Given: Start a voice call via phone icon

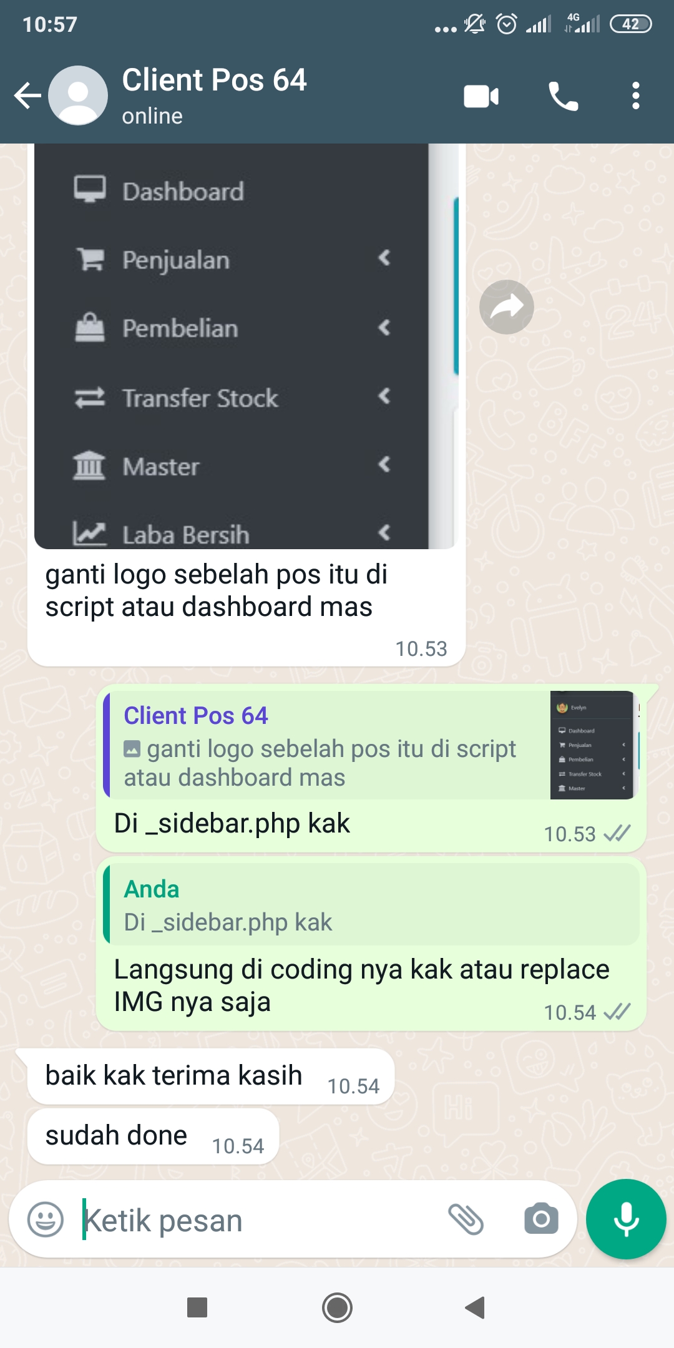Looking at the screenshot, I should pyautogui.click(x=563, y=96).
